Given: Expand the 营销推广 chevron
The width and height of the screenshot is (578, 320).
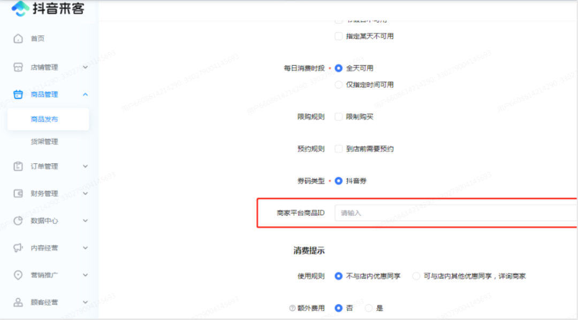Looking at the screenshot, I should 85,275.
